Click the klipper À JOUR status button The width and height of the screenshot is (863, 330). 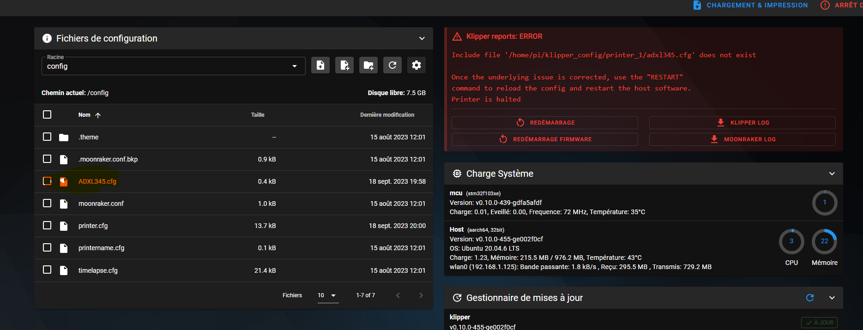pos(819,323)
